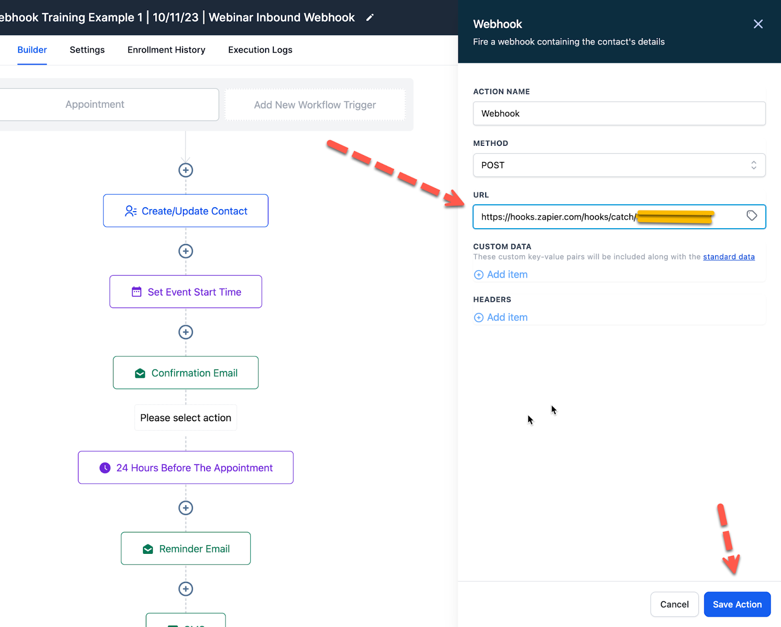Click the Cancel button
Screen dimensions: 781x627
675,604
